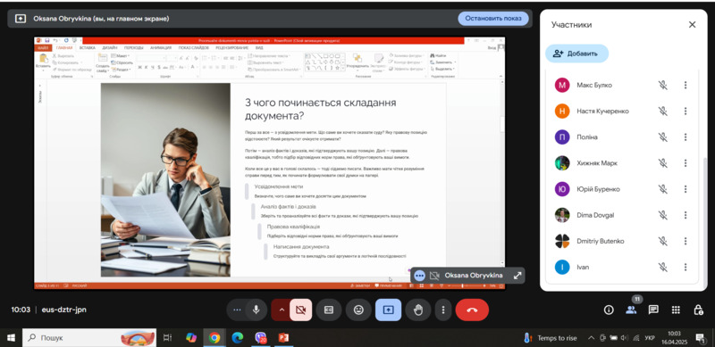Click Найти button in PowerPoint ribbon
The height and width of the screenshot is (347, 715).
[438, 55]
